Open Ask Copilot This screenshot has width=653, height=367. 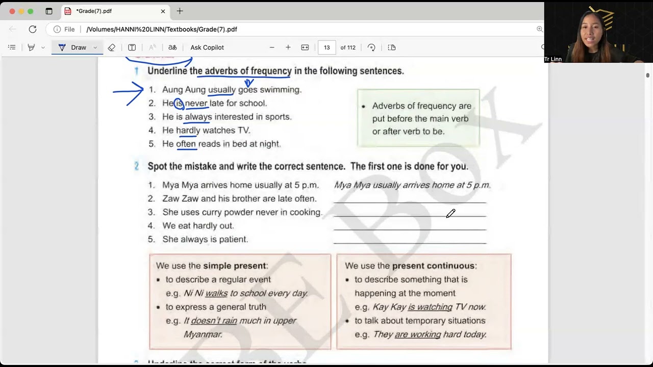pyautogui.click(x=207, y=47)
